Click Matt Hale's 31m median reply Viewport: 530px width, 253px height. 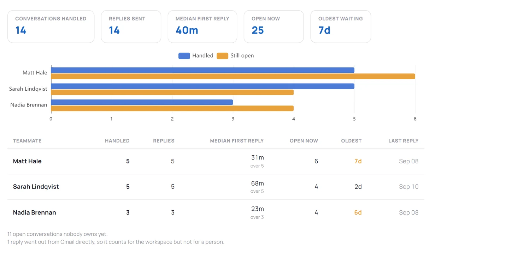coord(258,157)
